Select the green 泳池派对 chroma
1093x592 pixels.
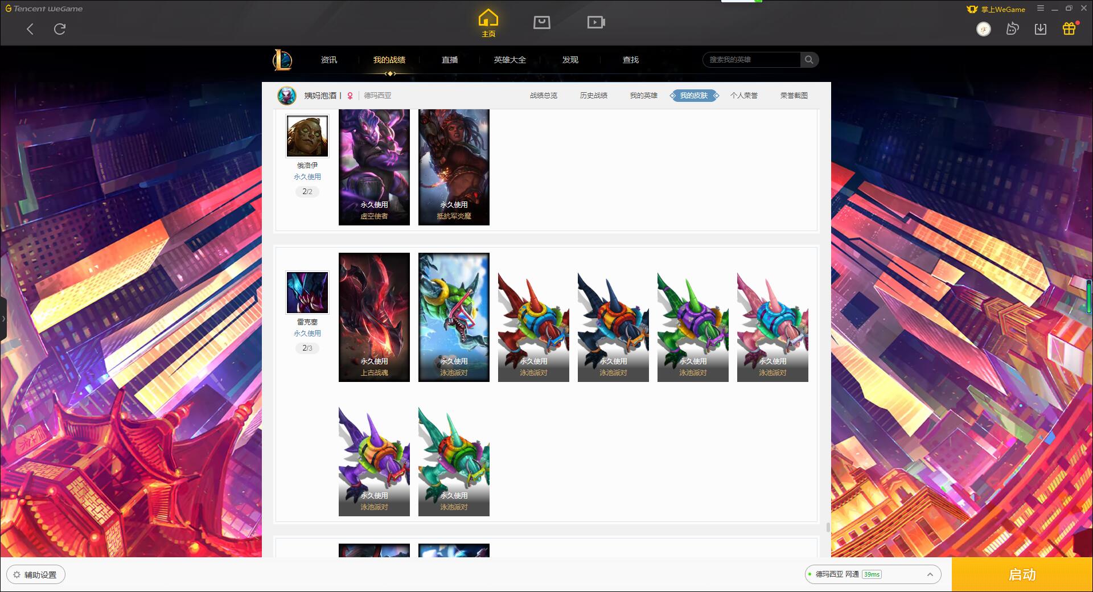pos(693,326)
